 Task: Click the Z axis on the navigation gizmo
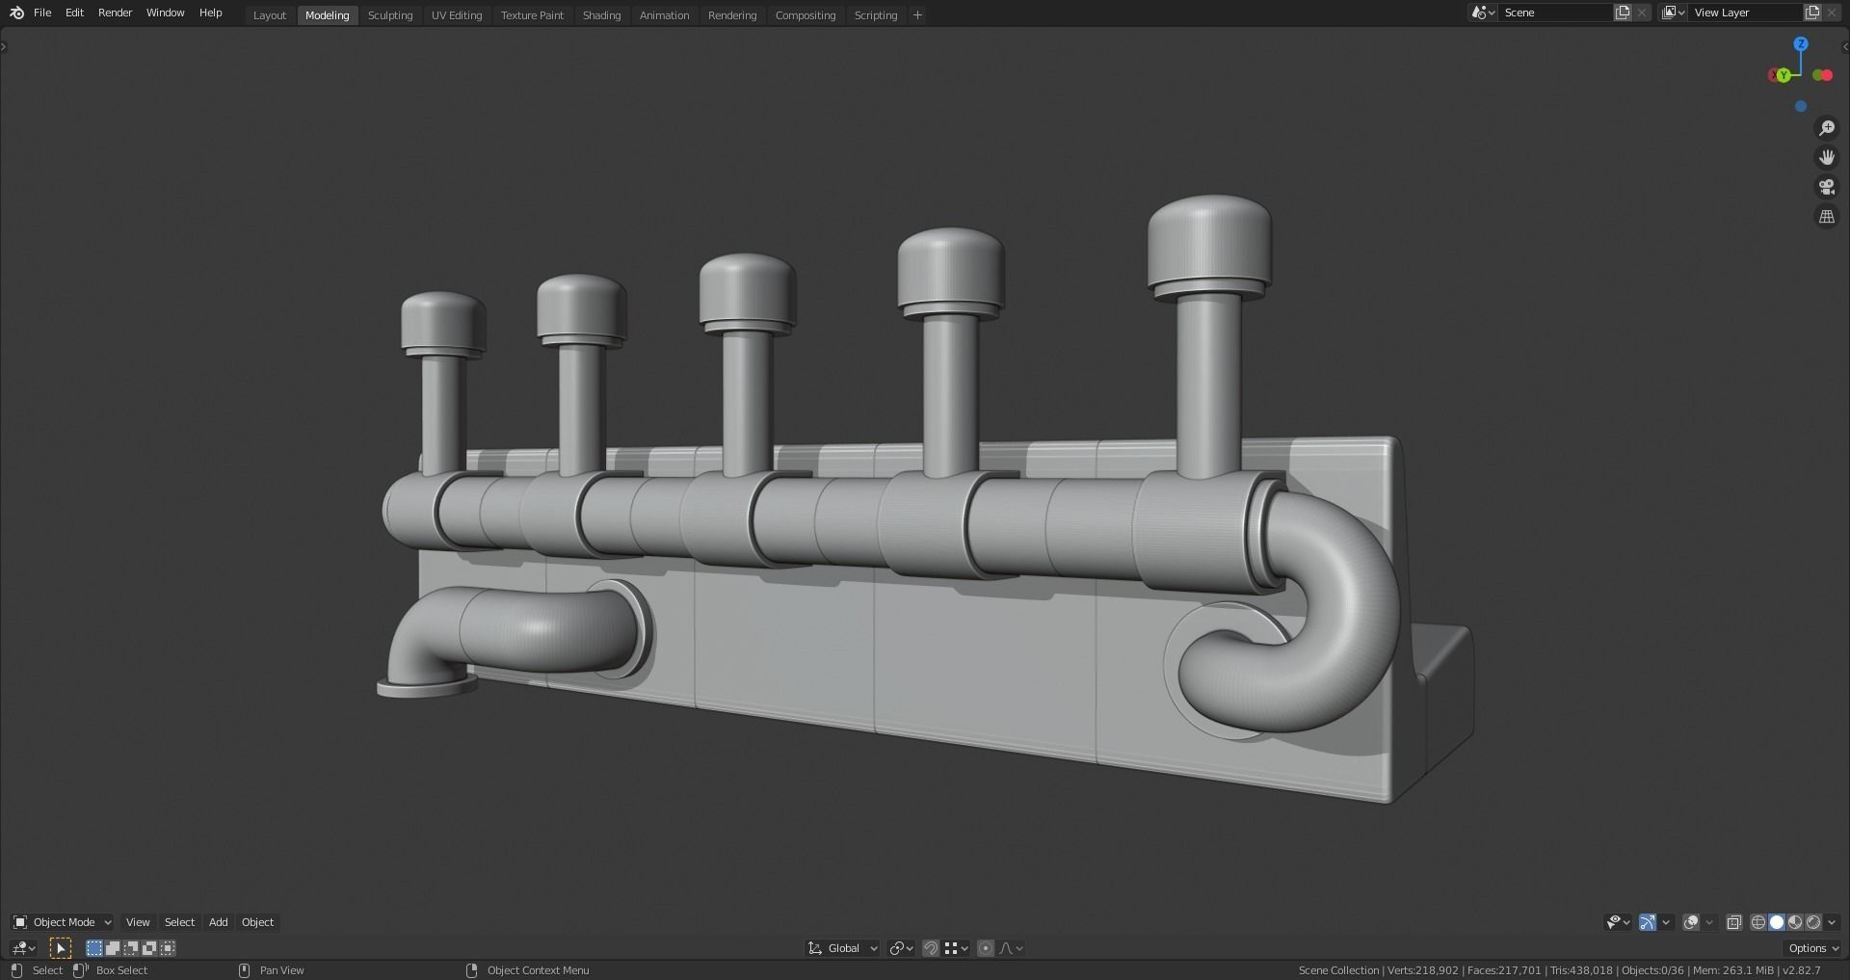click(x=1801, y=44)
